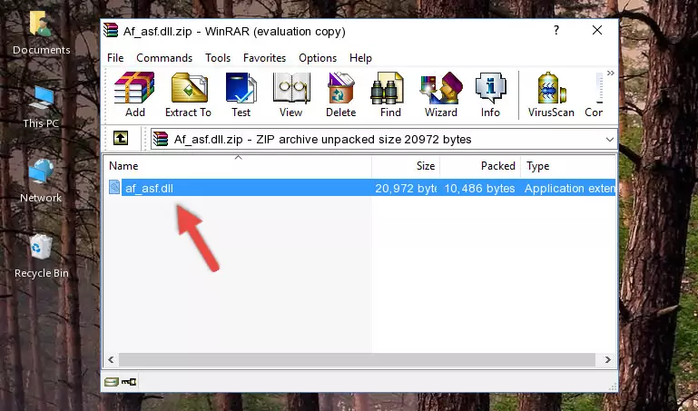This screenshot has height=411, width=698.
Task: Sort files by Type column
Action: 568,166
